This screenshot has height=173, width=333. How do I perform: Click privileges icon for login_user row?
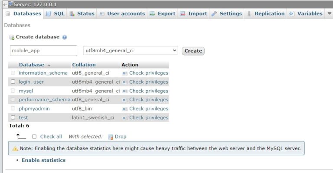pyautogui.click(x=125, y=82)
